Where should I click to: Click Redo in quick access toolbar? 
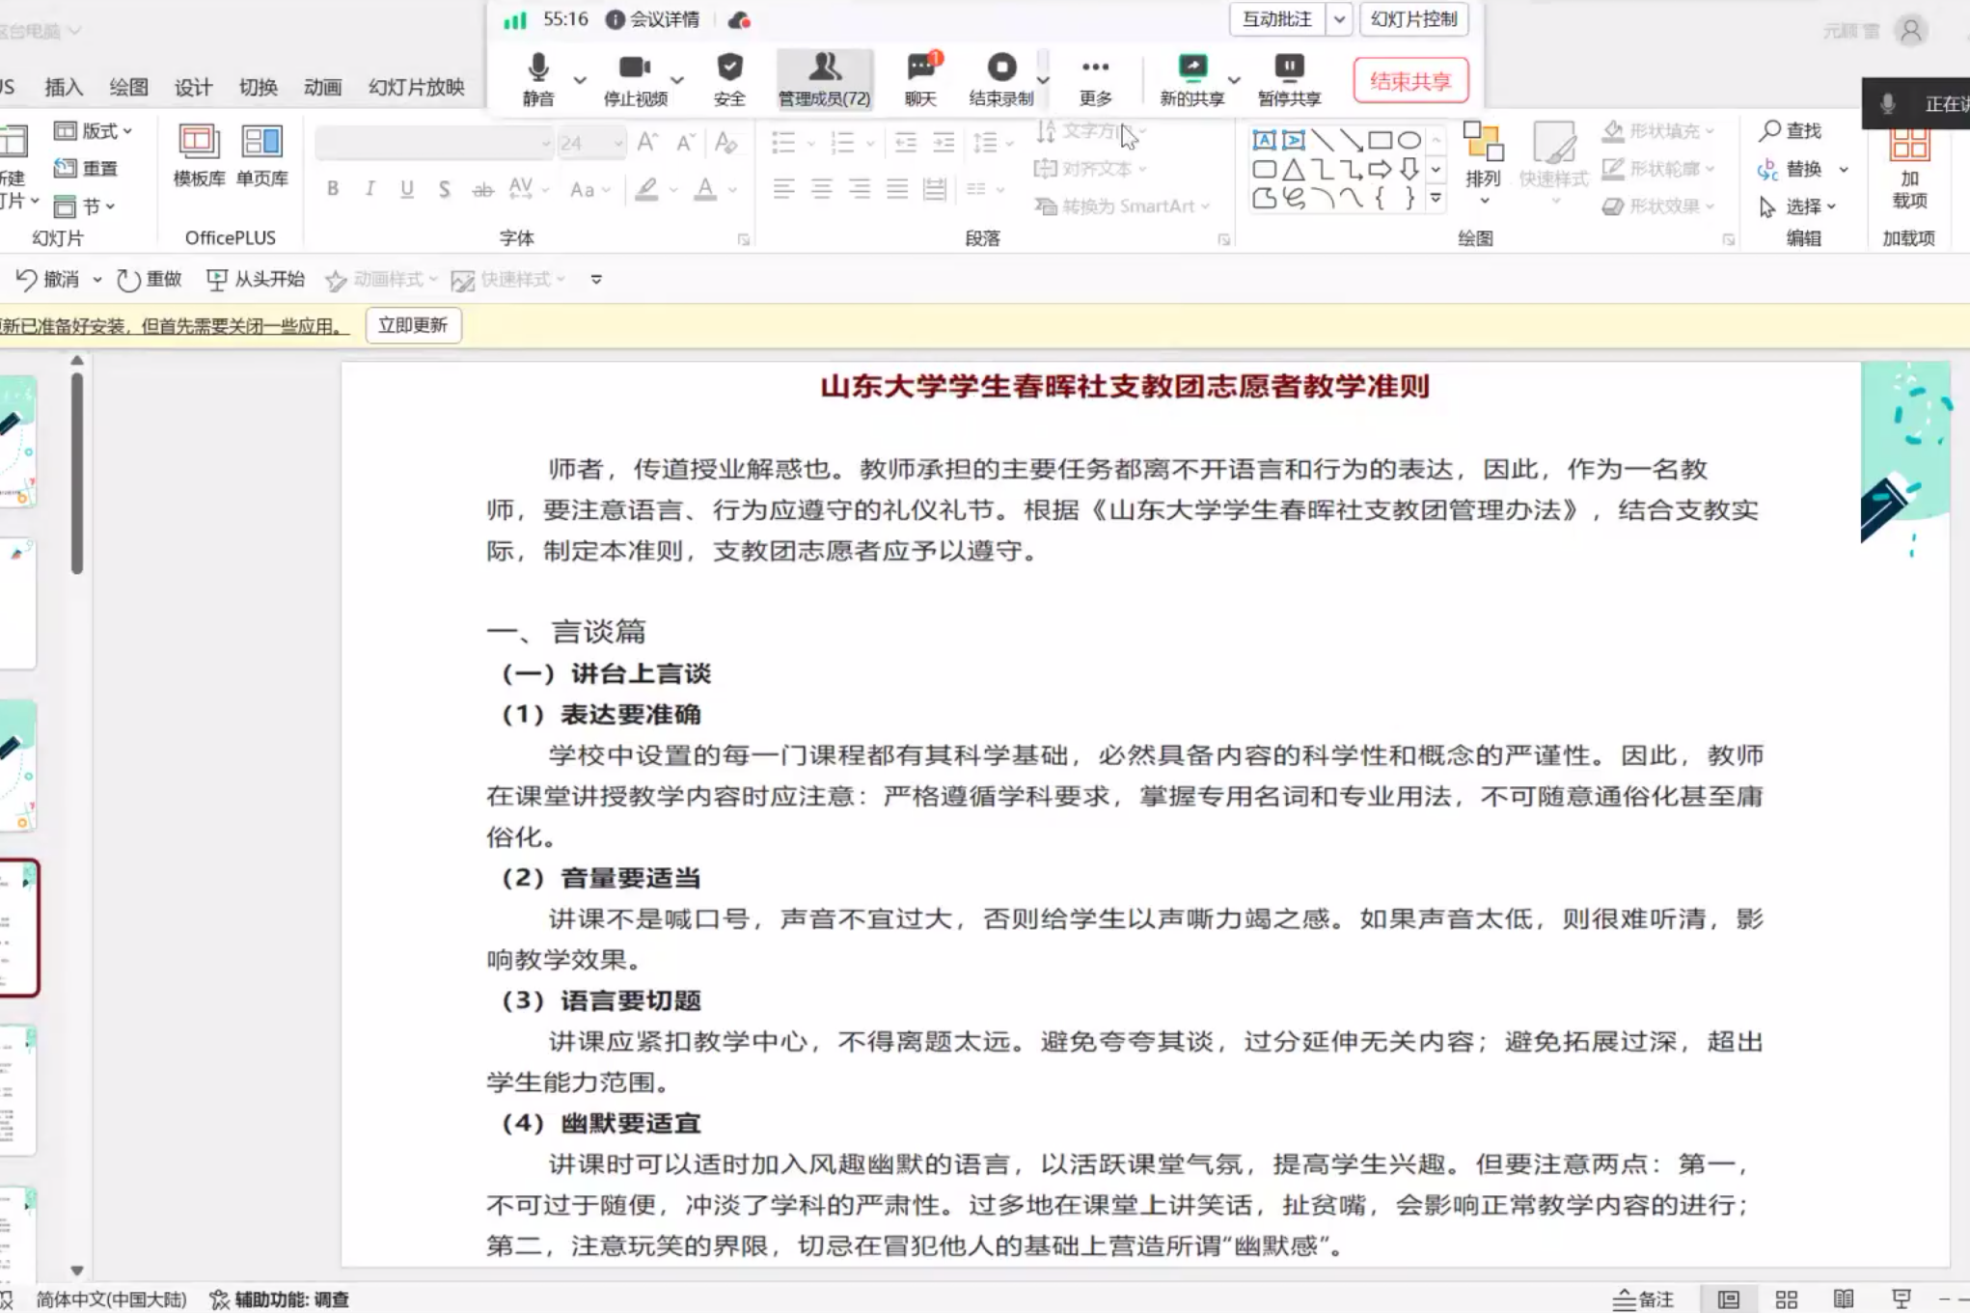pyautogui.click(x=149, y=280)
